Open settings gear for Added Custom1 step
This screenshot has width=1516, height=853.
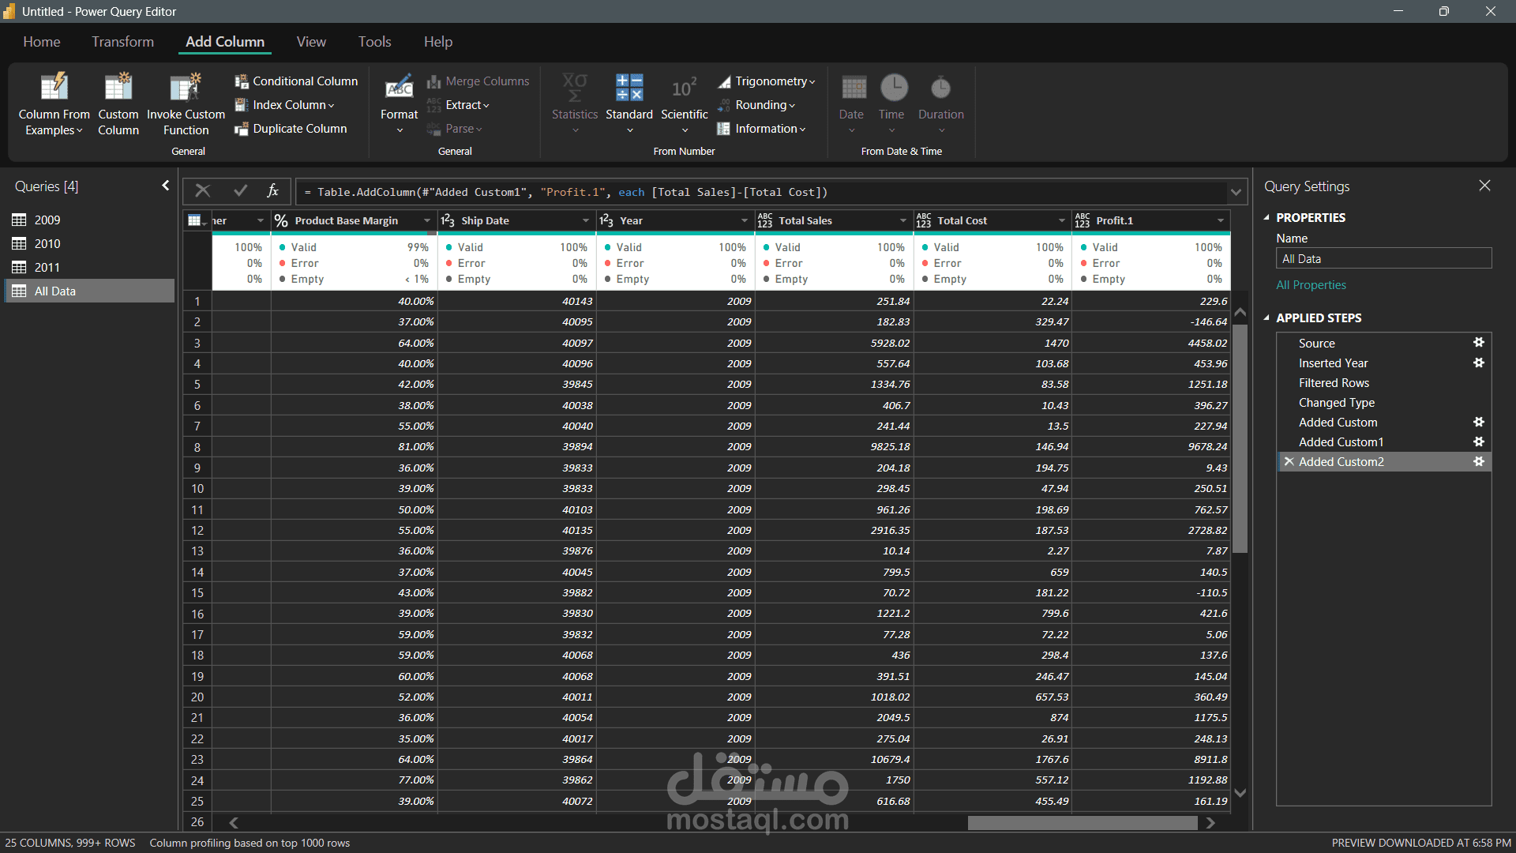[x=1479, y=442]
